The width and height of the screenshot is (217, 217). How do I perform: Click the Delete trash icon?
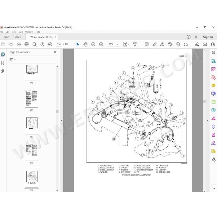click(178, 44)
